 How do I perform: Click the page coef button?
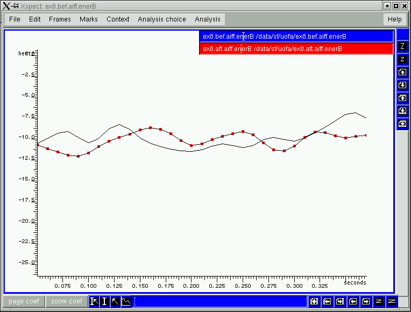coord(24,301)
